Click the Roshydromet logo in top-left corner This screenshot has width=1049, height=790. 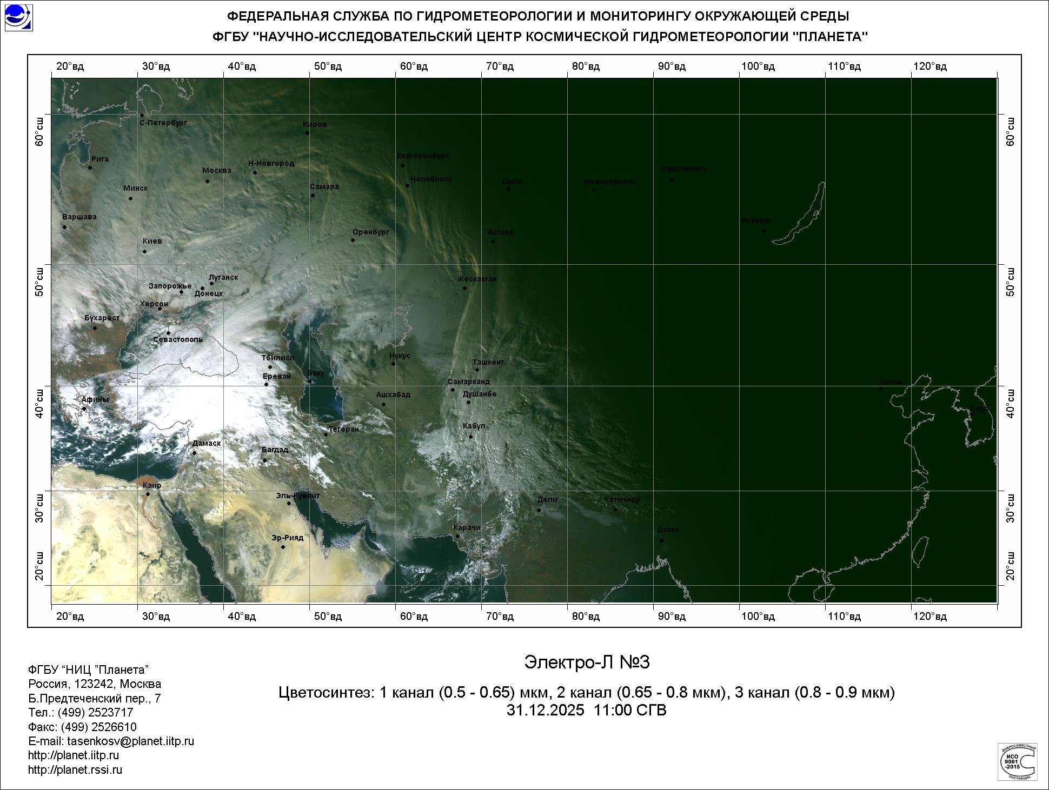tap(18, 17)
